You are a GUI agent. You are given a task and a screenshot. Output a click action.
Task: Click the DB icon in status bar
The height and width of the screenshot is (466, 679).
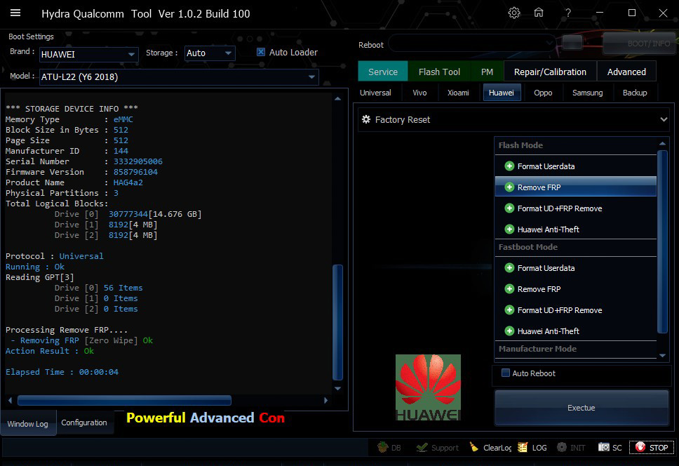pyautogui.click(x=382, y=447)
